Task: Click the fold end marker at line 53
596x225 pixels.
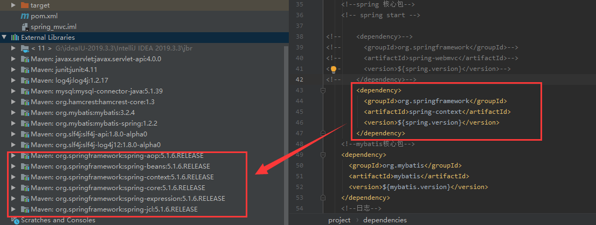Action: click(323, 198)
